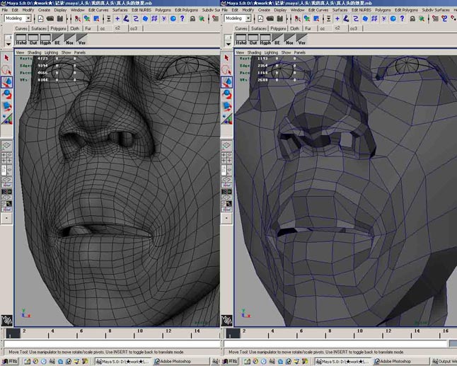Switch to single perspective layout in right window
Viewport: 457px width, 366px height.
226,145
